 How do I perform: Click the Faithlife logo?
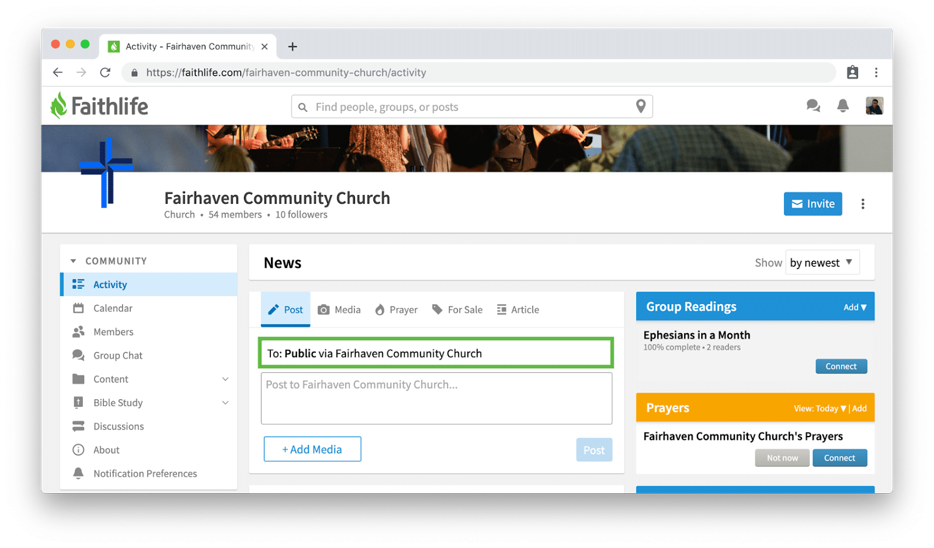point(99,106)
